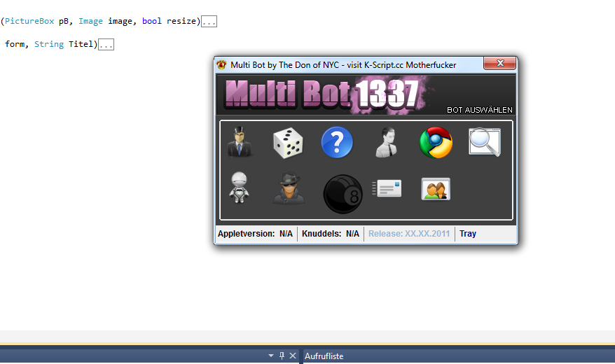Open the panel window position dropdown arrow
The width and height of the screenshot is (615, 364).
click(x=270, y=356)
